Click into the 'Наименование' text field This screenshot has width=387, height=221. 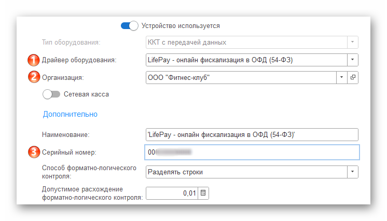252,134
